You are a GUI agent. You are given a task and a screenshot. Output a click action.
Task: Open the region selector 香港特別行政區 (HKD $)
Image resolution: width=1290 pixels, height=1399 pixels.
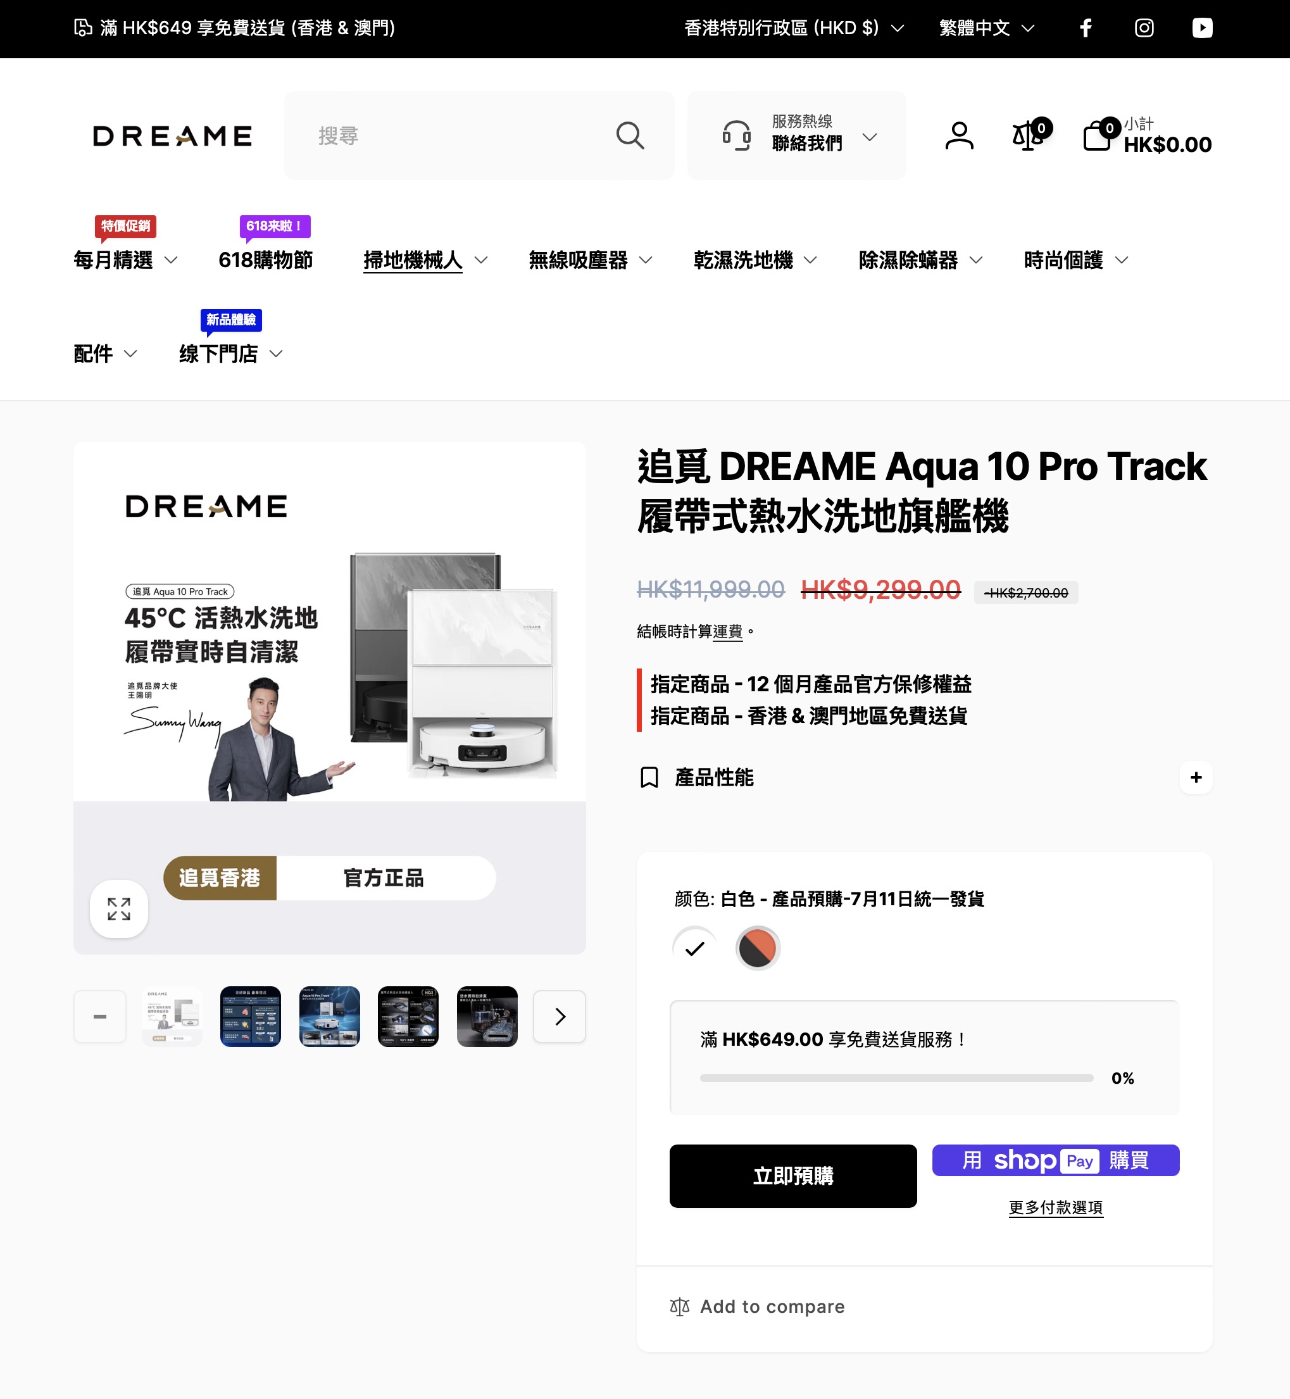pyautogui.click(x=794, y=28)
